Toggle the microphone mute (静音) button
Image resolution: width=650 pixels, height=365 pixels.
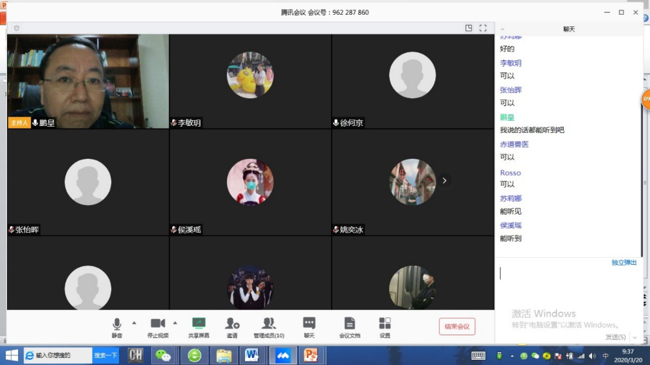[116, 326]
